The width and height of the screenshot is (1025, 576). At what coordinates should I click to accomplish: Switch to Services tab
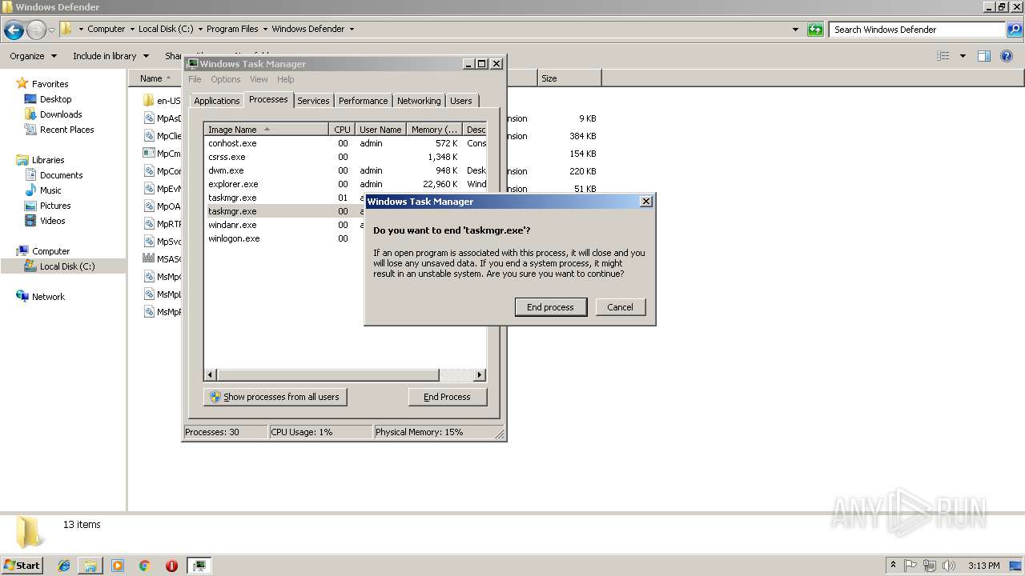313,101
